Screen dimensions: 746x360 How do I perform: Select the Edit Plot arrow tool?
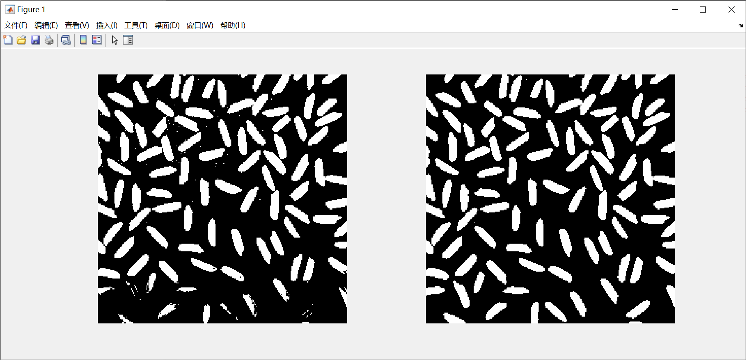(x=114, y=40)
